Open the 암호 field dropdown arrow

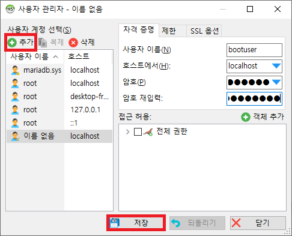(x=276, y=82)
